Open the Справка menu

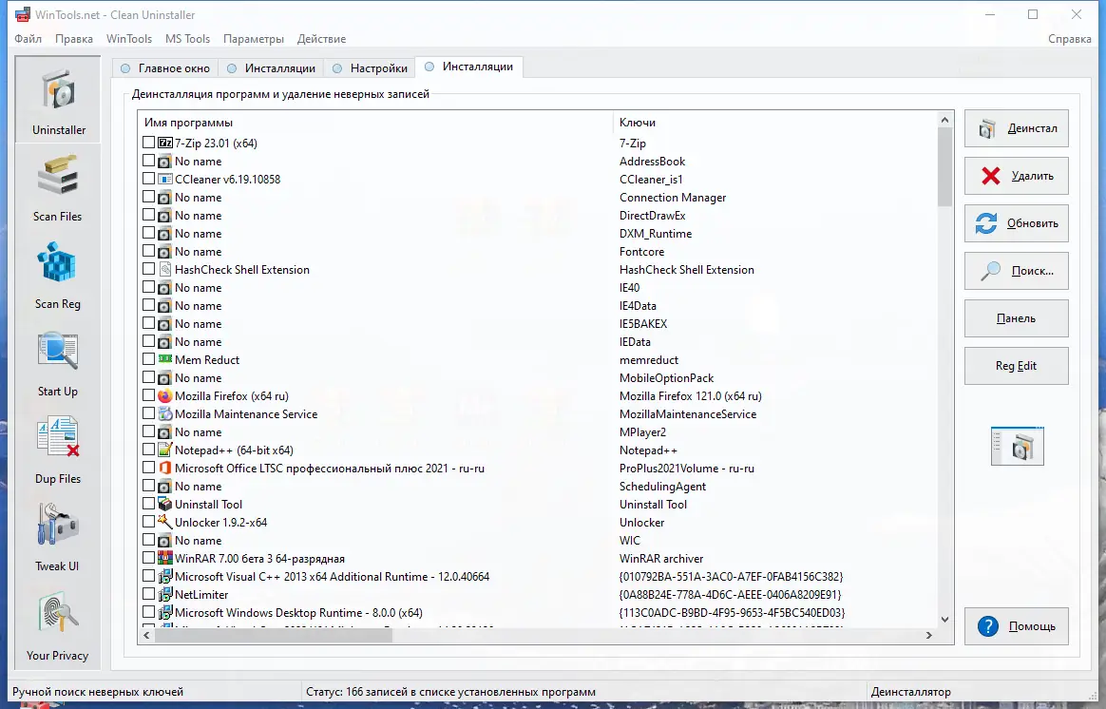tap(1069, 39)
